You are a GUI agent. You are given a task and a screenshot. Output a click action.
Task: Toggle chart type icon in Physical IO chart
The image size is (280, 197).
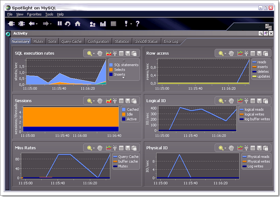click(240, 148)
